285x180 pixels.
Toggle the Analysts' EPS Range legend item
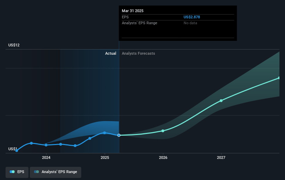[56, 172]
